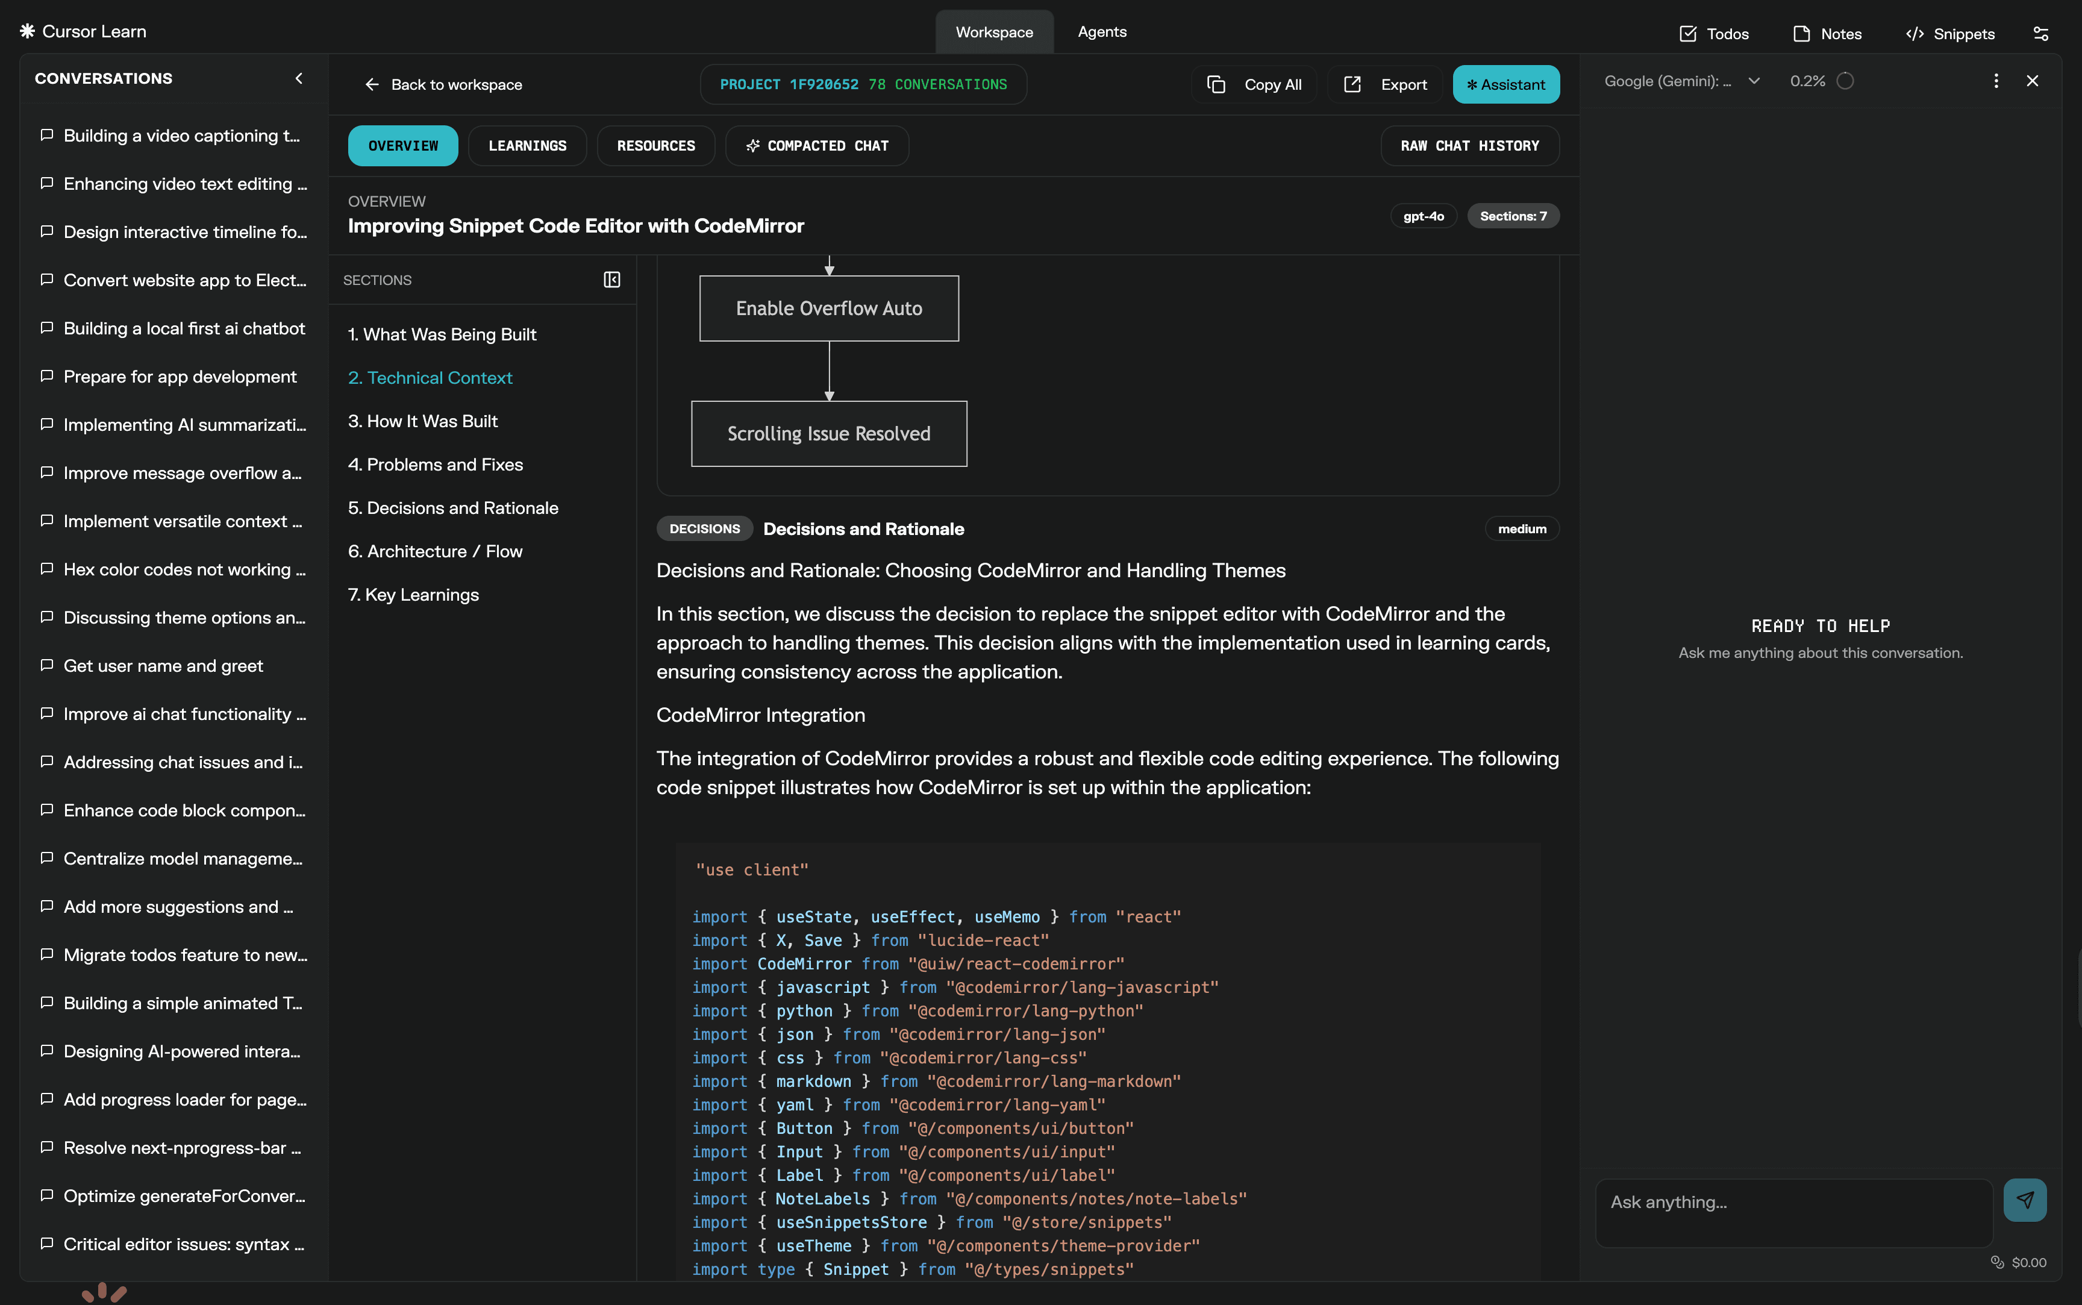Jump to Problems and Fixes section
This screenshot has width=2082, height=1305.
tap(436, 465)
